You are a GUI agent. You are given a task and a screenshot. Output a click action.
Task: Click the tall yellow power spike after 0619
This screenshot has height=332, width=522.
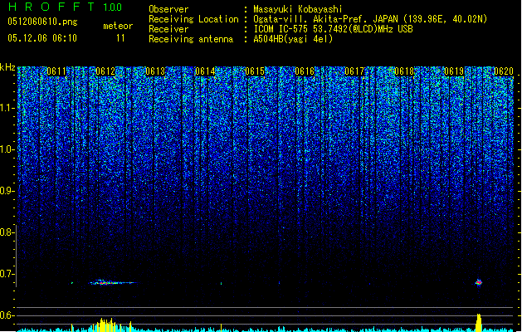coord(479,322)
